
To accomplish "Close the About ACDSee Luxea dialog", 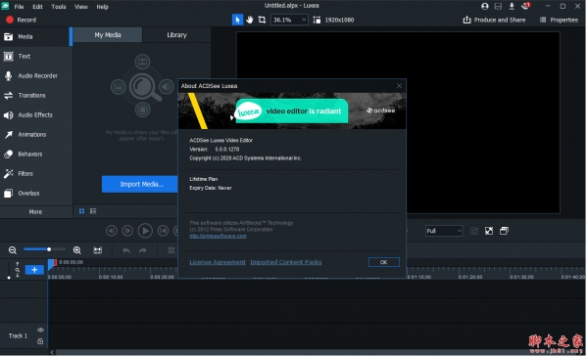I will point(399,86).
